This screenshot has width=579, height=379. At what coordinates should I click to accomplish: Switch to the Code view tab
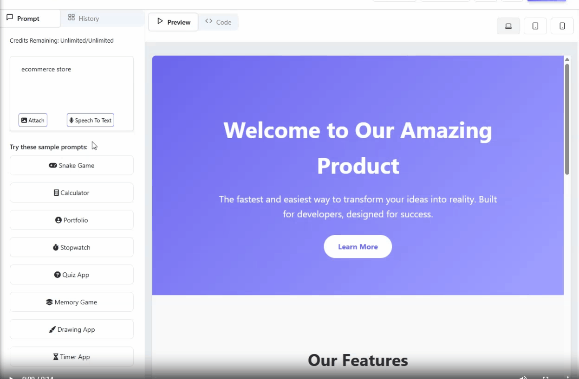(219, 22)
